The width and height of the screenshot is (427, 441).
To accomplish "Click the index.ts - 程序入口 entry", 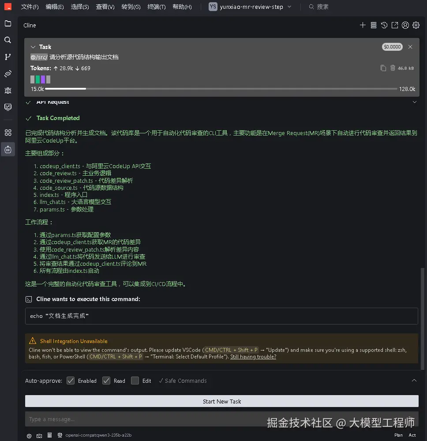I will 63,195.
